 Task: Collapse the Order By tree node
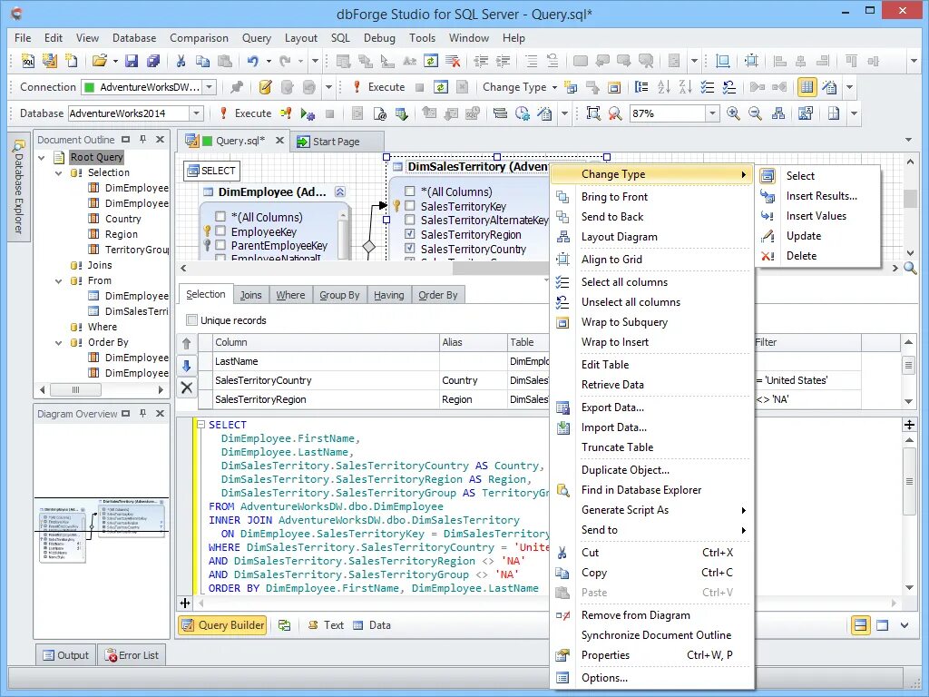click(x=59, y=342)
